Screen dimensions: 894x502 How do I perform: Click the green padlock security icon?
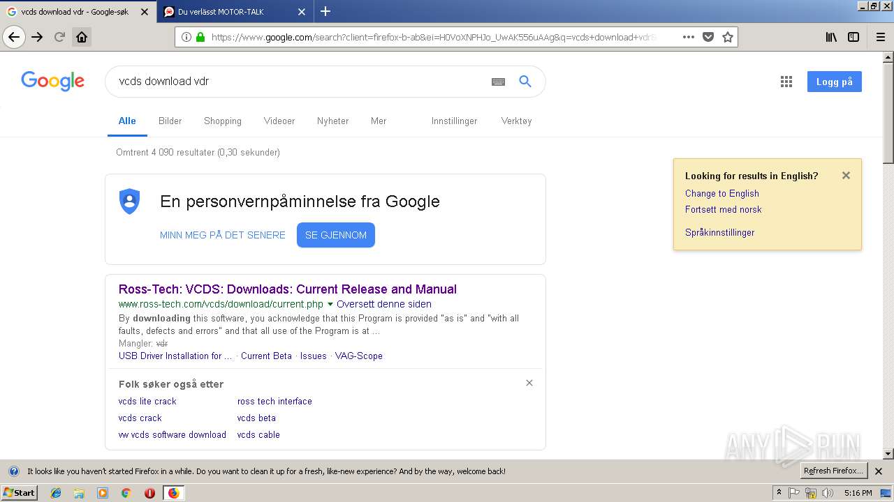click(x=200, y=37)
